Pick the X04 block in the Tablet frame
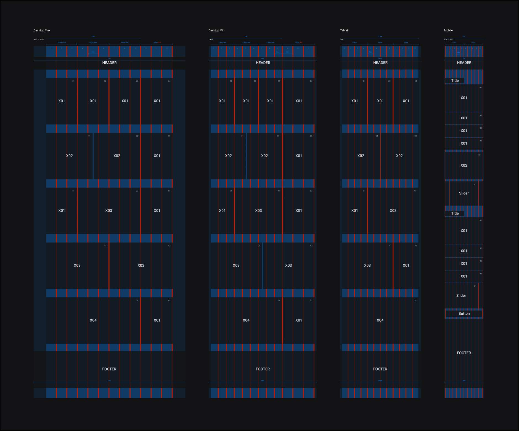The width and height of the screenshot is (519, 431). [380, 320]
